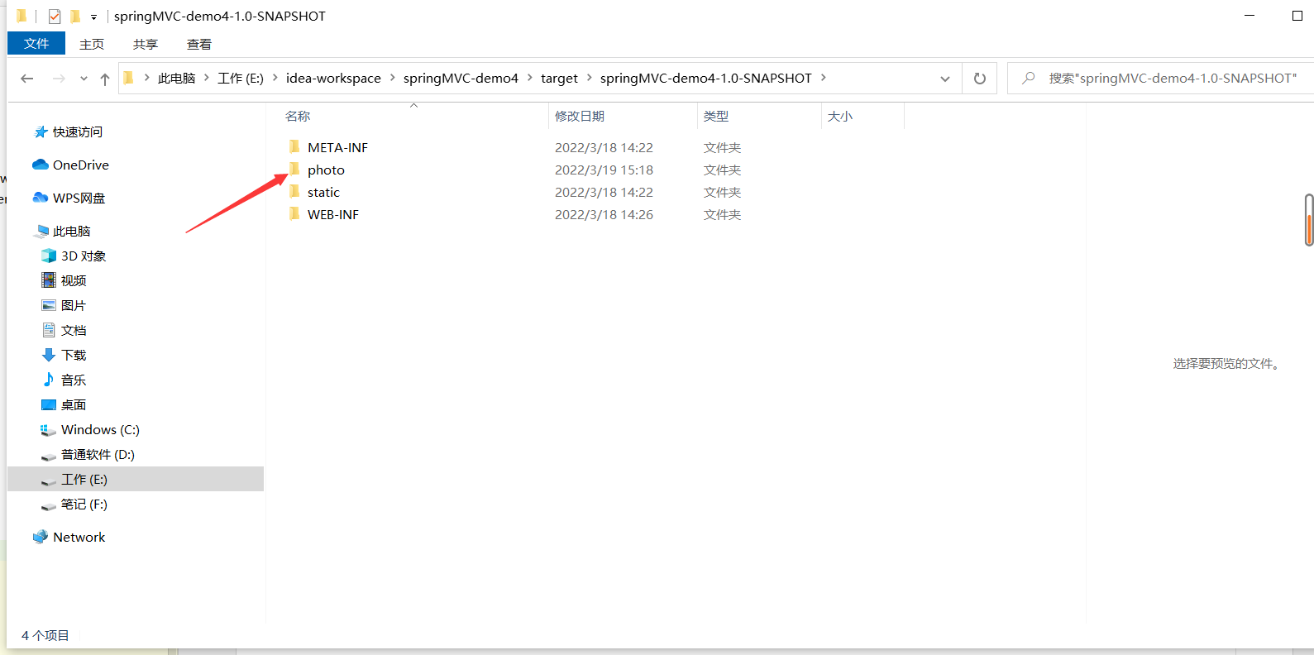Click the 此电脑 computer icon

coord(43,231)
